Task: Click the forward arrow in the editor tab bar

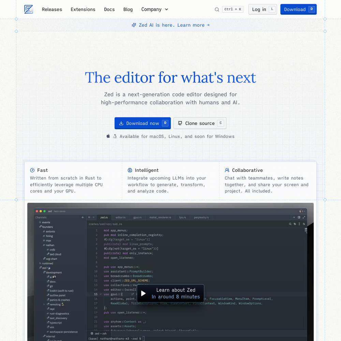Action: 93,217
